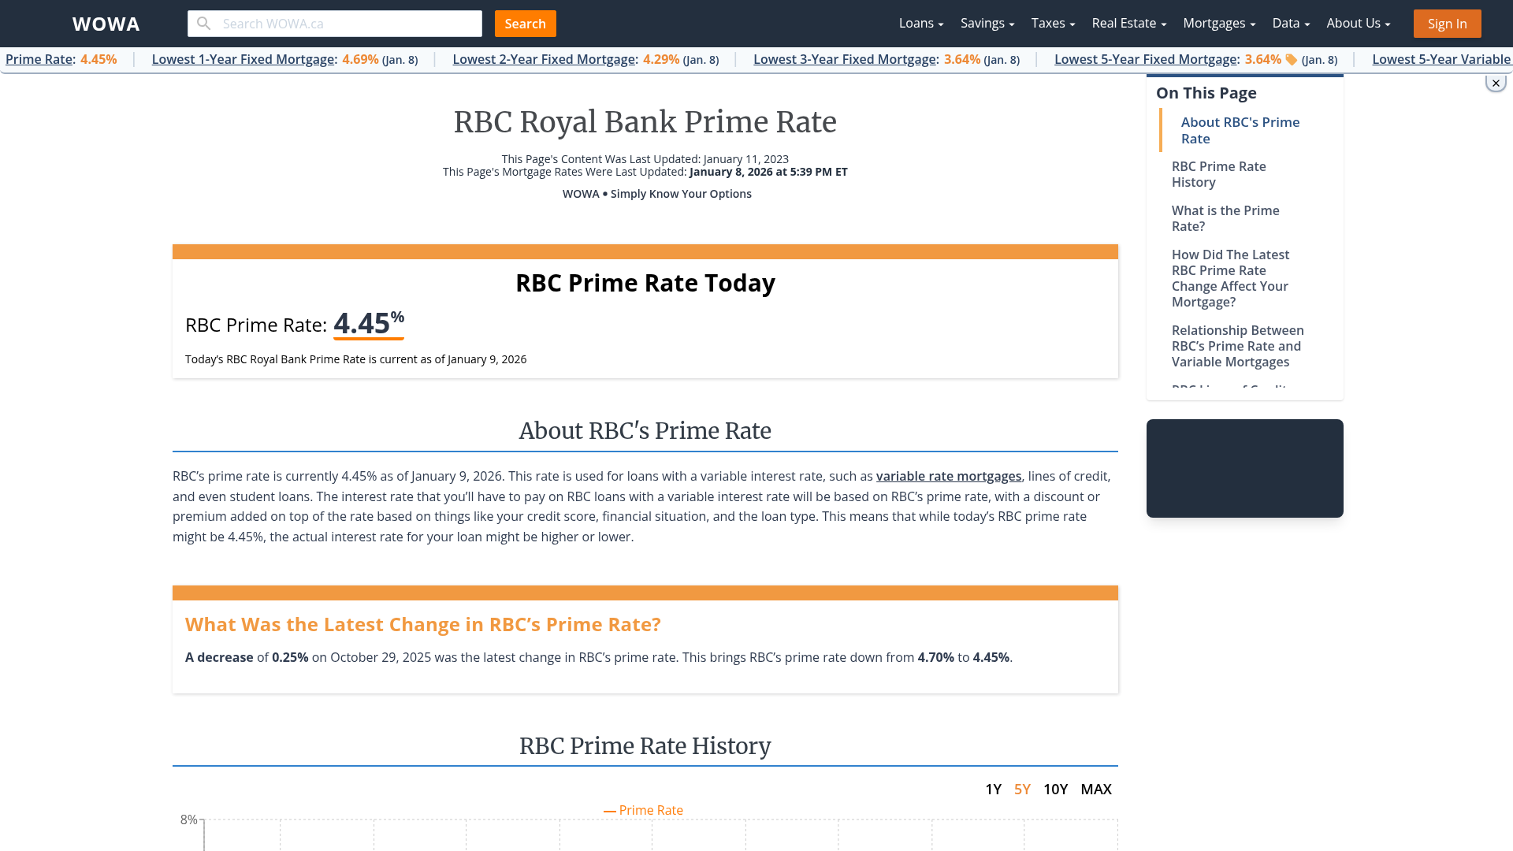The width and height of the screenshot is (1513, 851).
Task: Open the Loans dropdown
Action: click(x=920, y=23)
